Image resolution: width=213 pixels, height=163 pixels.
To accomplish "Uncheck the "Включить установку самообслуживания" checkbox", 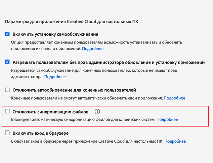I will [7, 34].
